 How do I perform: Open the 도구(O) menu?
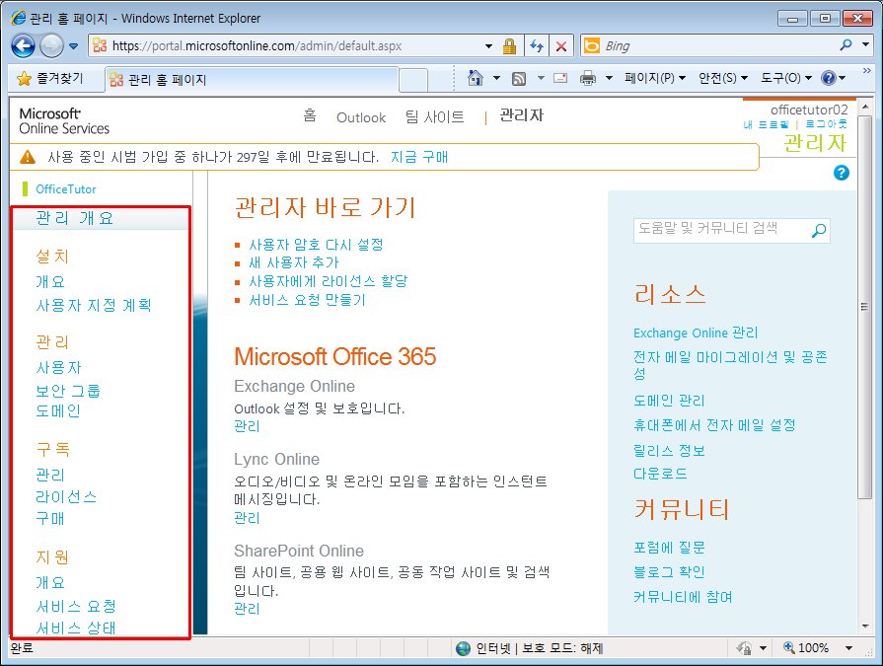click(786, 78)
